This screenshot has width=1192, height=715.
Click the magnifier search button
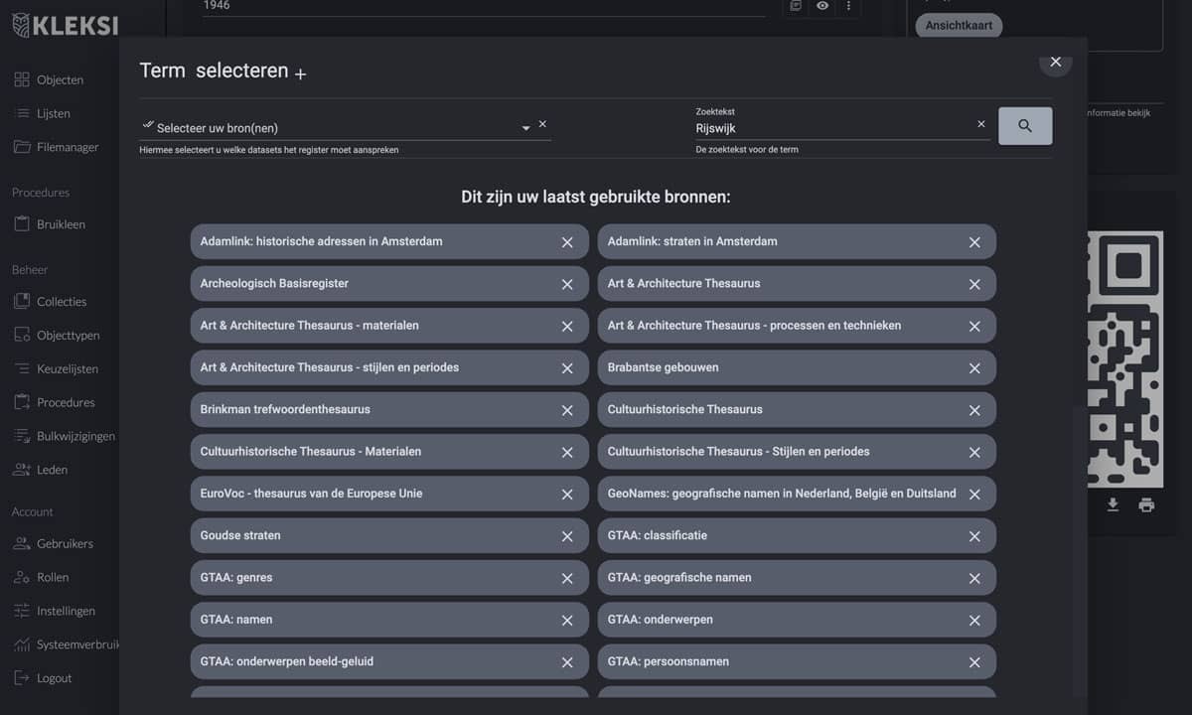click(1024, 126)
